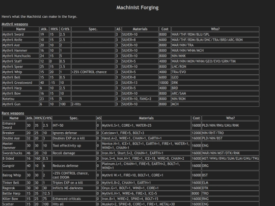
Task: Click the 'NIN/RHT/TRO' who cell
Action: point(231,133)
